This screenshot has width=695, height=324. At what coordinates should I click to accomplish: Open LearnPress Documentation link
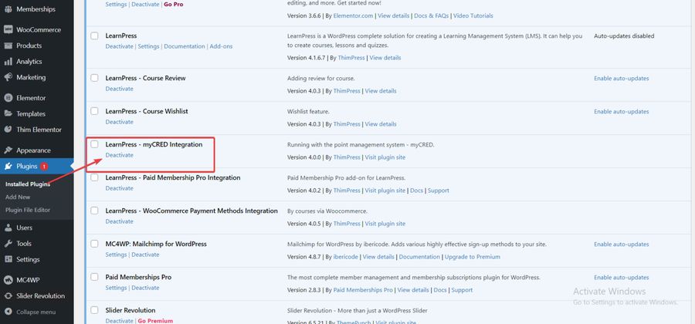tap(185, 46)
